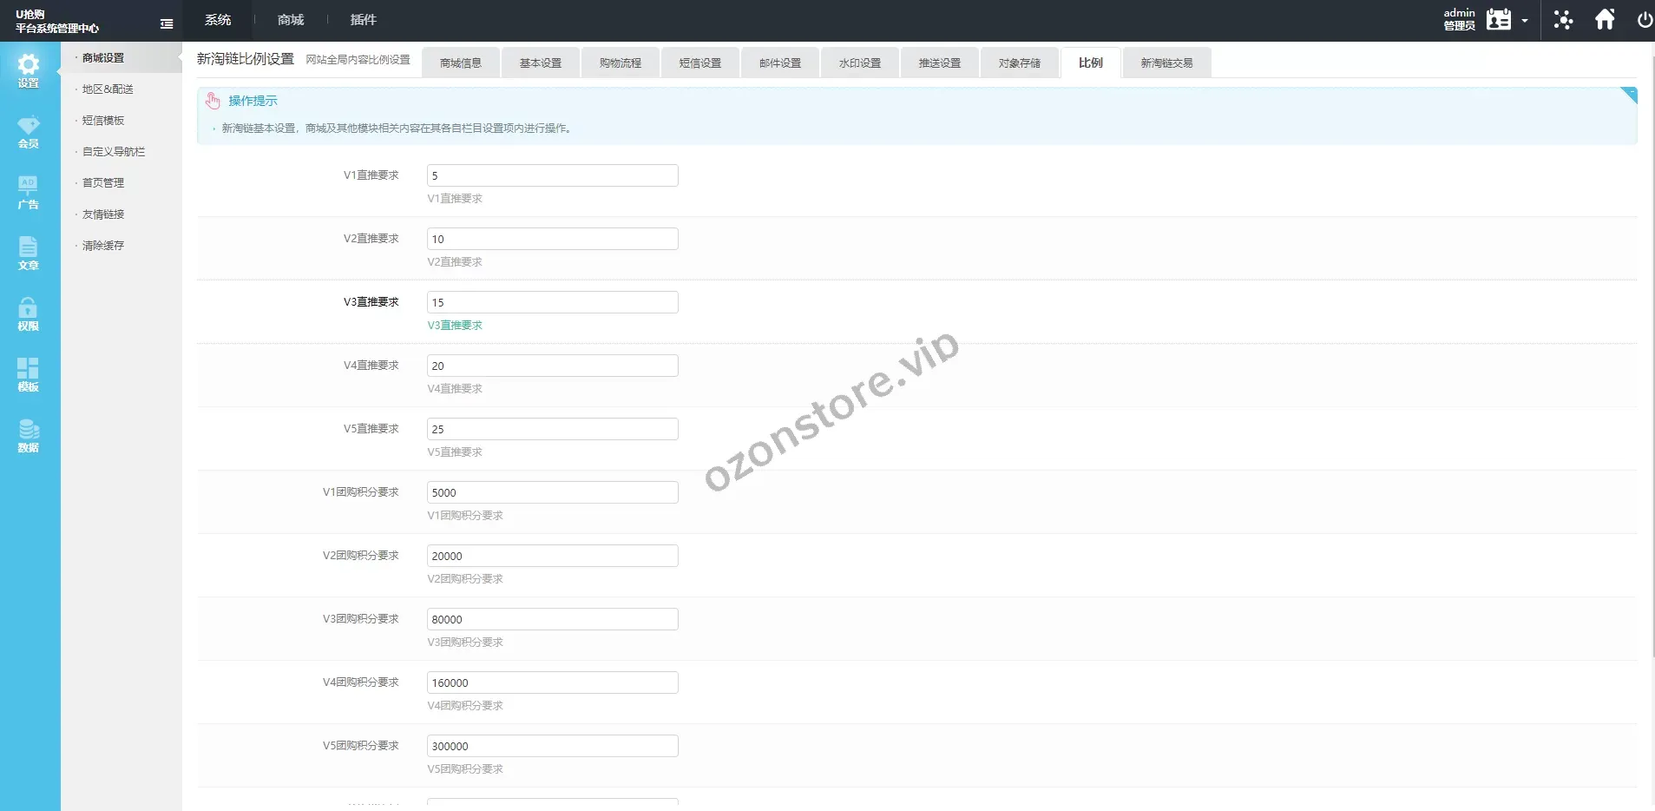The height and width of the screenshot is (811, 1655).
Task: Switch to the 新淘链交易 tab
Action: pos(1166,63)
